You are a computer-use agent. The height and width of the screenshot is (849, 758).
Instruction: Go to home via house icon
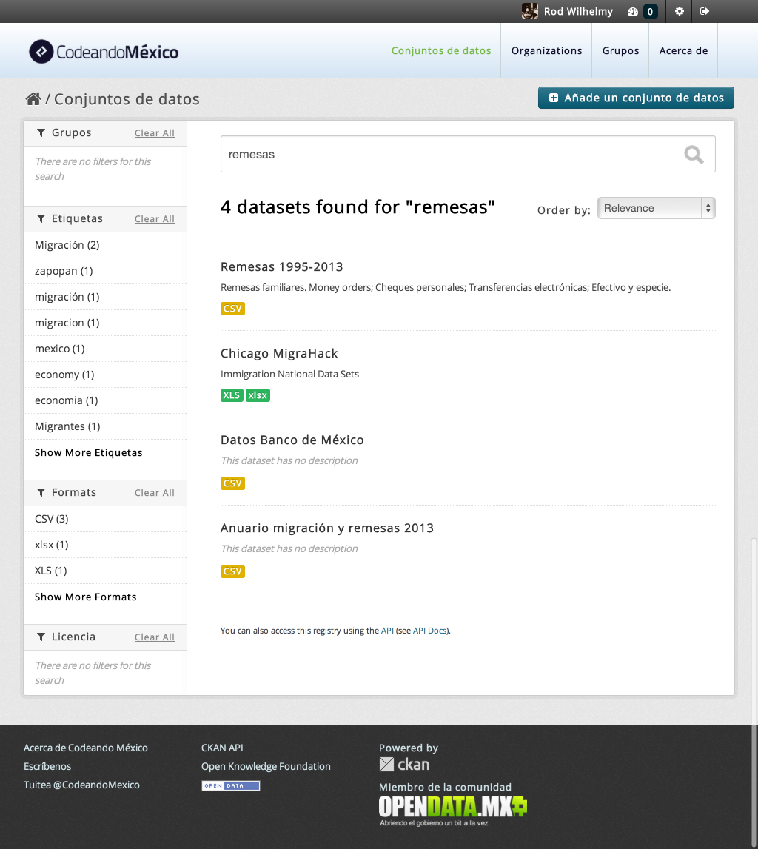coord(33,98)
